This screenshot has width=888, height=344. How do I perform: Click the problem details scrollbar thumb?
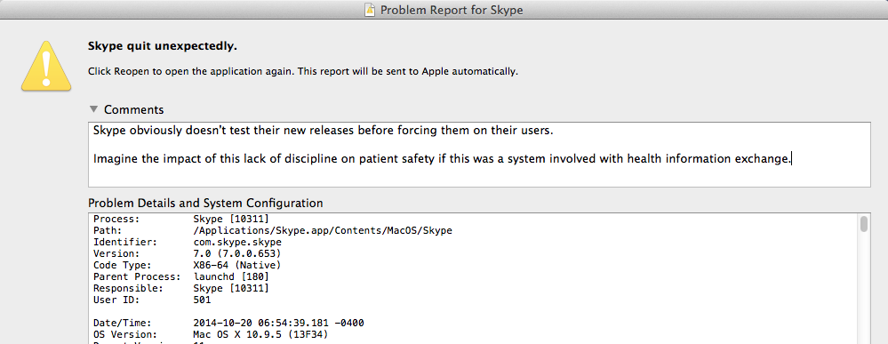[864, 223]
